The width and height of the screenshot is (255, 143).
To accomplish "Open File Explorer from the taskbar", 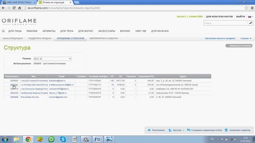I will [17, 139].
